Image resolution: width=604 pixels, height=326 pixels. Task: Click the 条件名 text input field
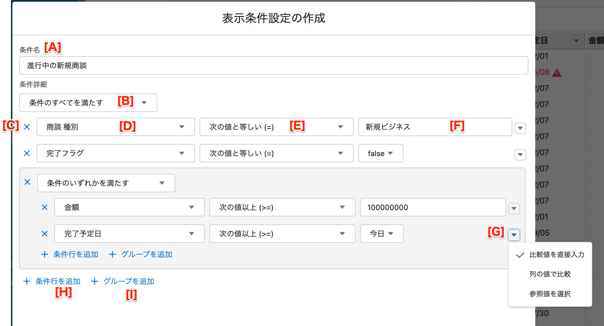273,65
